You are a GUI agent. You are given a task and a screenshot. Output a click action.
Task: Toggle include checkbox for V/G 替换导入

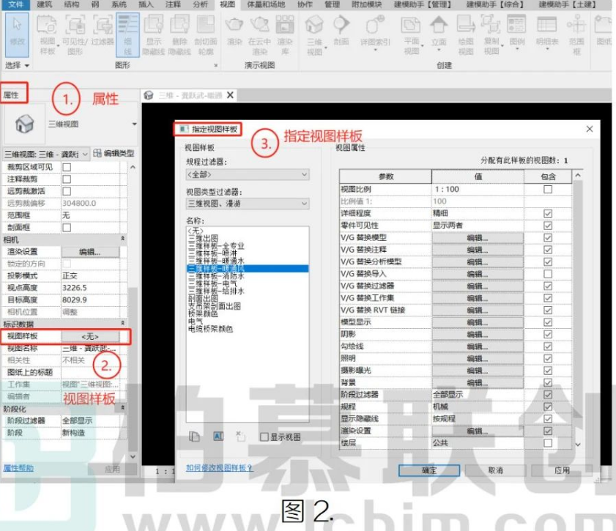click(x=548, y=274)
